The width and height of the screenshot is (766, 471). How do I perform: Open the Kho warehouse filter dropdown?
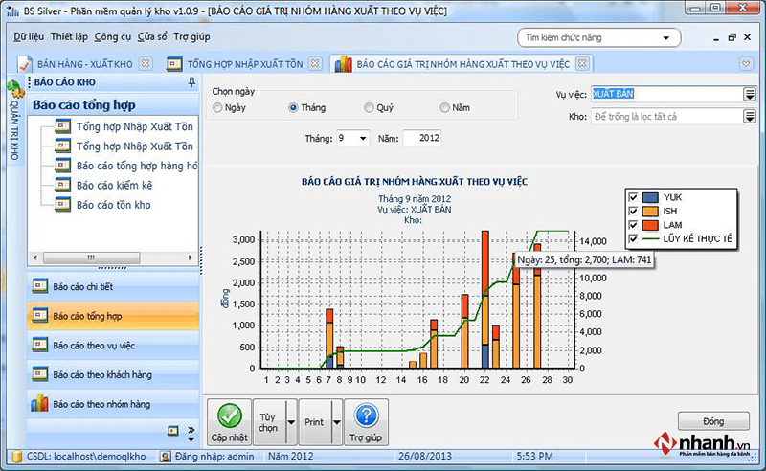750,117
